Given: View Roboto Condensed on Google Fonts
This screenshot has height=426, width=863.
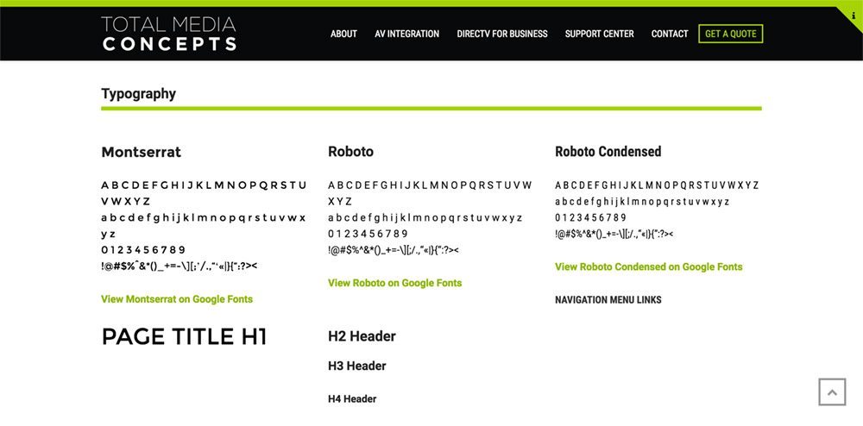Looking at the screenshot, I should pyautogui.click(x=648, y=266).
